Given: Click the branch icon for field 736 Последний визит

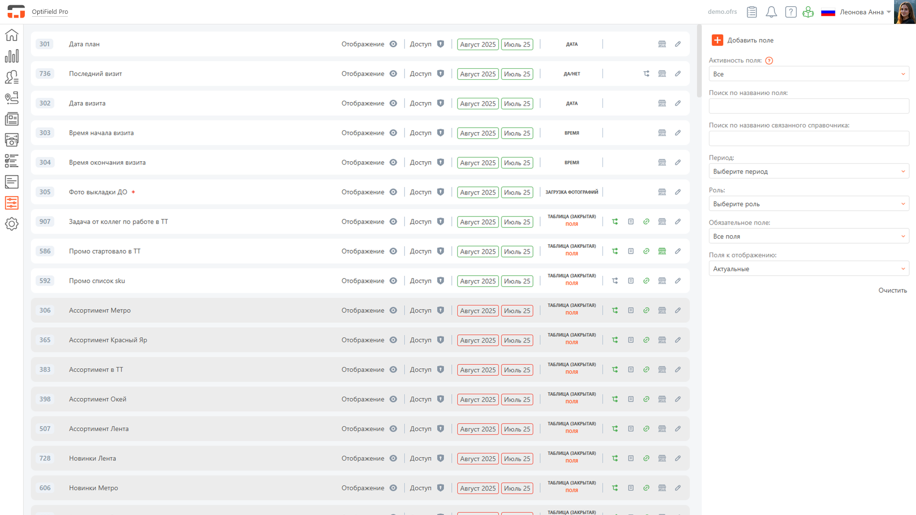Looking at the screenshot, I should pyautogui.click(x=646, y=73).
